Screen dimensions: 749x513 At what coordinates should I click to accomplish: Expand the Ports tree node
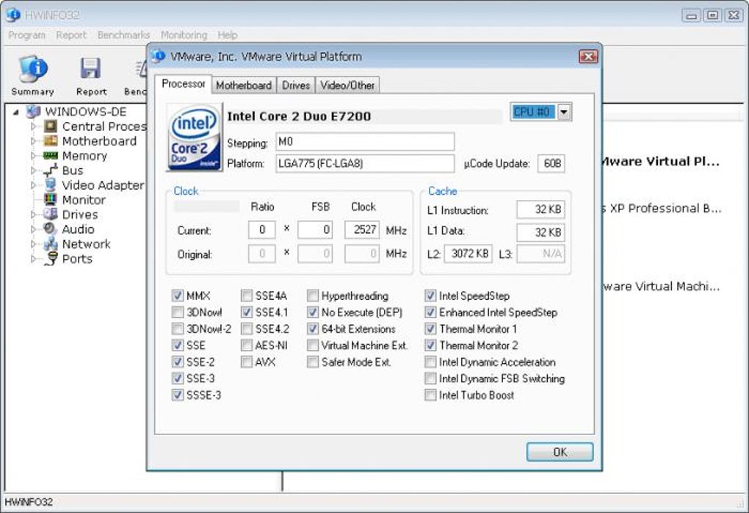tap(34, 259)
